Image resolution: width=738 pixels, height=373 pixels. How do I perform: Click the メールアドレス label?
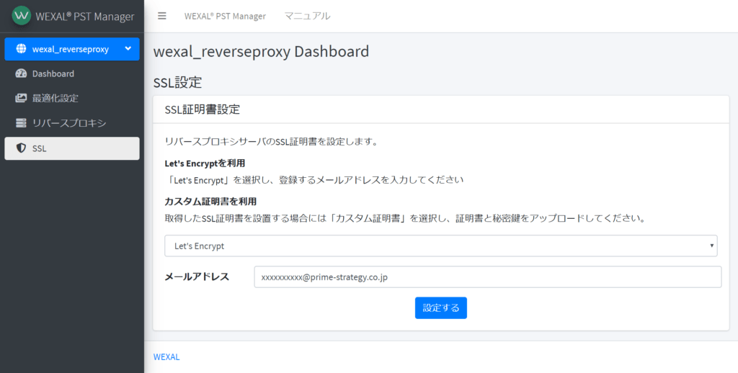pos(197,277)
